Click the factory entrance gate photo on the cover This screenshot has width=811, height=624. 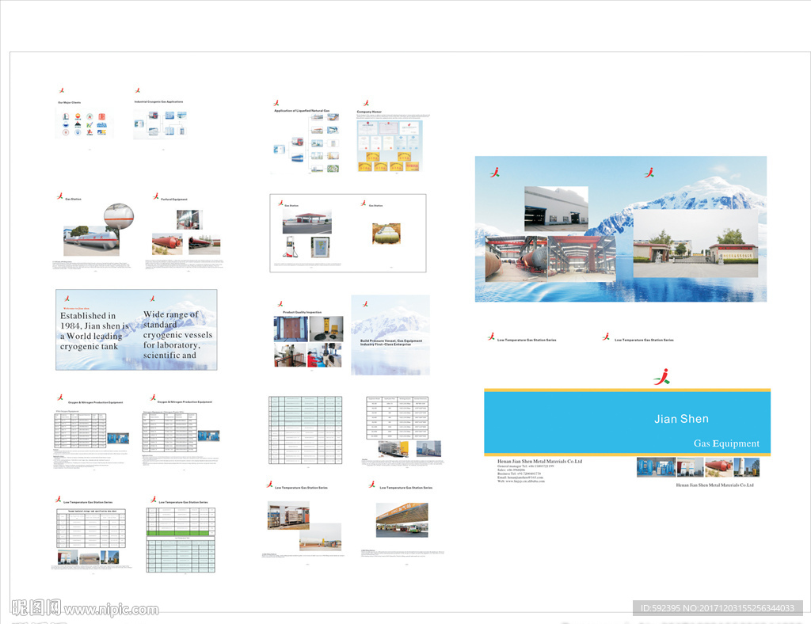point(695,243)
